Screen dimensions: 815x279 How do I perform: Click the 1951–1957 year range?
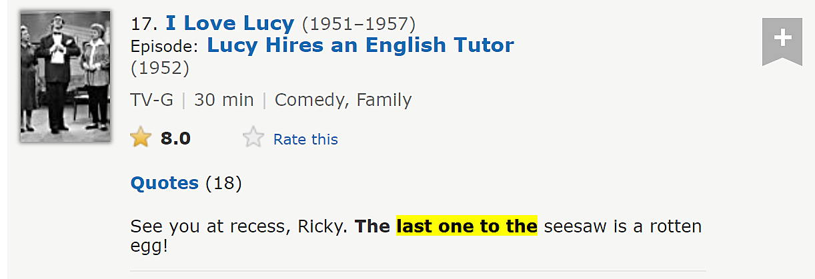pos(359,24)
